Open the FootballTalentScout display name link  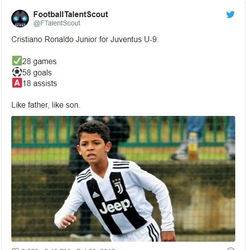[70, 14]
